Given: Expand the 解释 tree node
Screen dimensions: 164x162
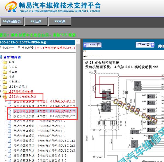Looking at the screenshot, I should 1,62.
